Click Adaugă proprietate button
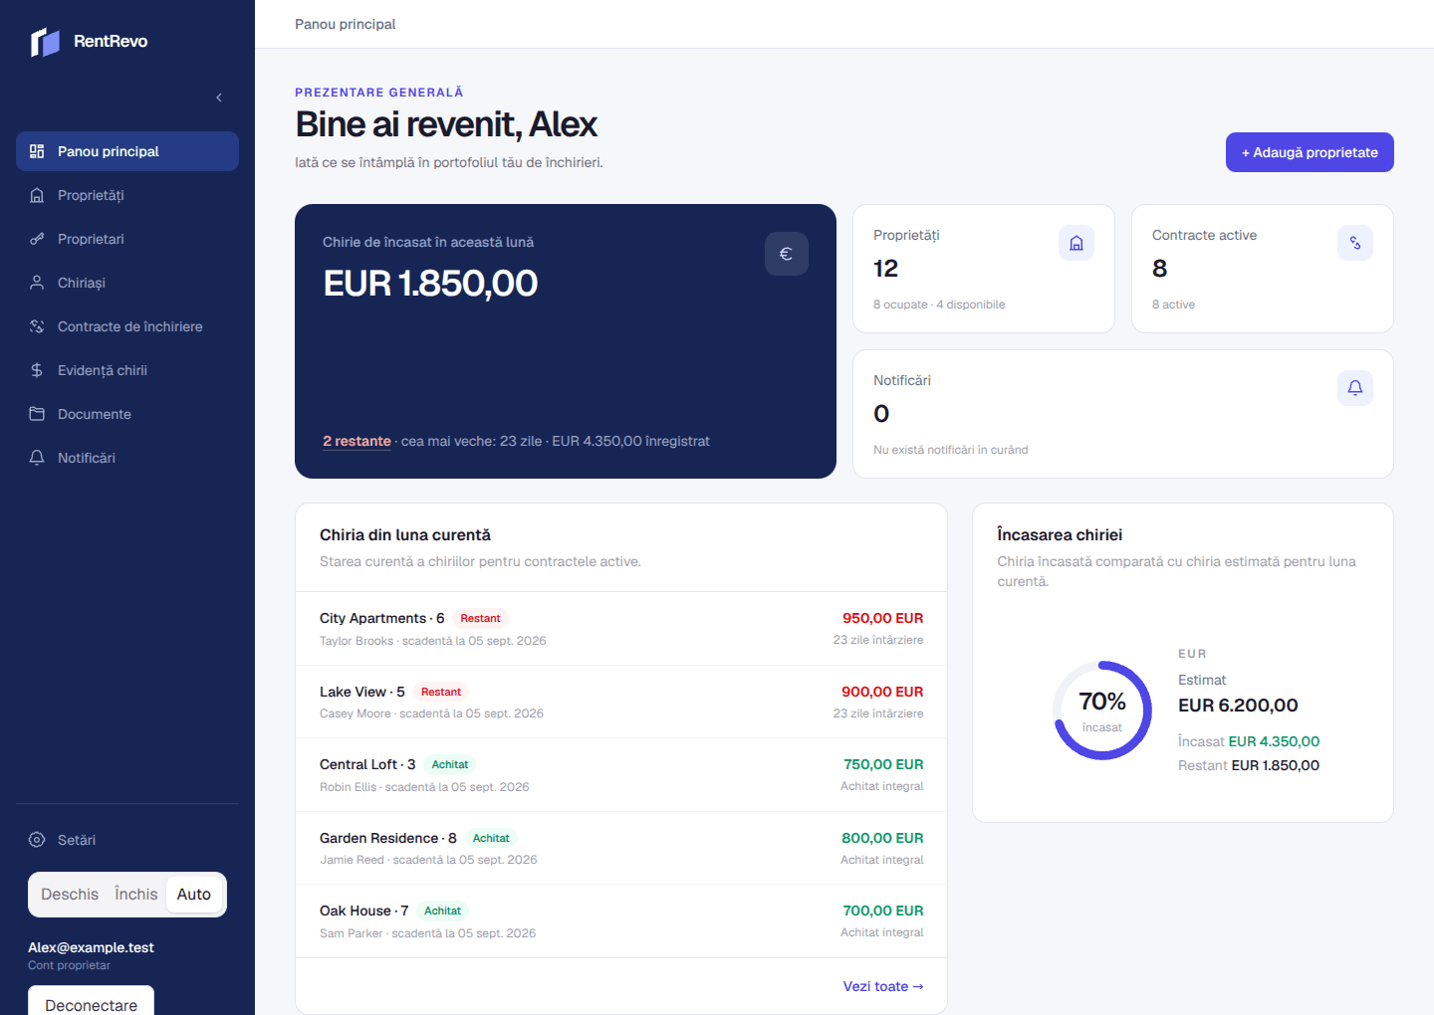 click(x=1310, y=152)
